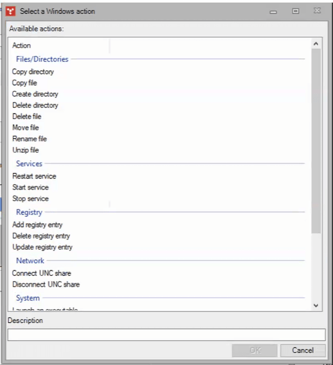Image resolution: width=333 pixels, height=365 pixels.
Task: Select the Delete registry entry action
Action: coord(41,236)
